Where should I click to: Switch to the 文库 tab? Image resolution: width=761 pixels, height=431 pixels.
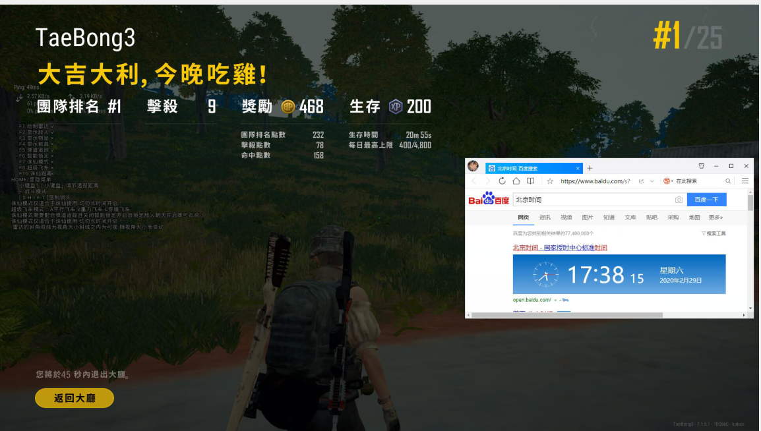pyautogui.click(x=630, y=217)
